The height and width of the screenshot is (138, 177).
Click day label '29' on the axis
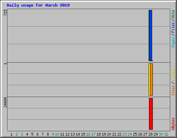coord(156,134)
